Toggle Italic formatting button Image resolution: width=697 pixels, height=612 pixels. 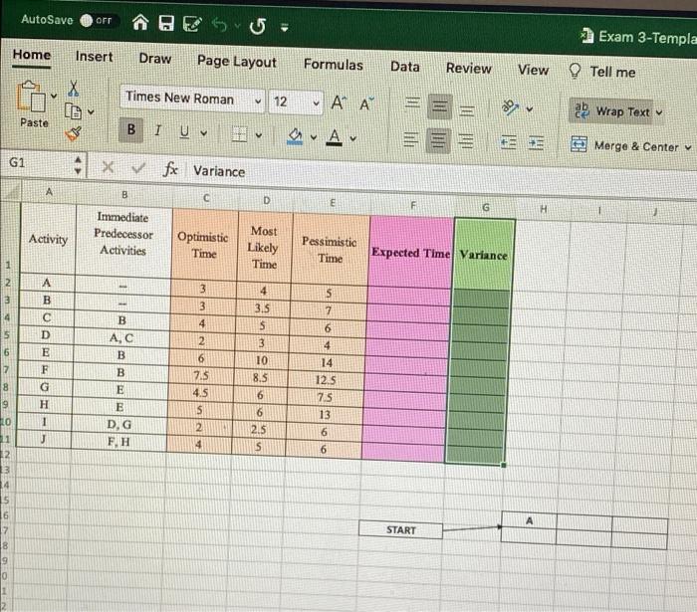pyautogui.click(x=157, y=130)
